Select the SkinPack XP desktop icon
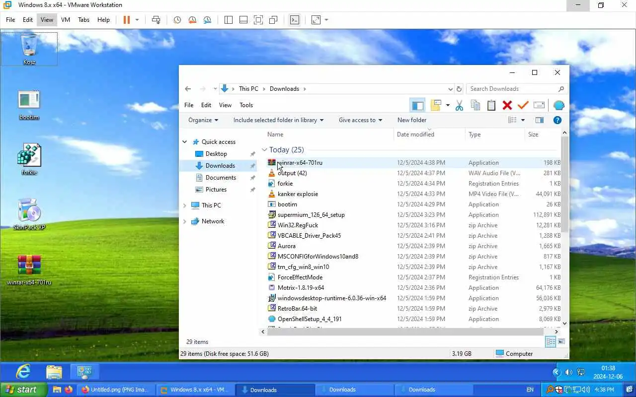Image resolution: width=636 pixels, height=397 pixels. (x=29, y=214)
